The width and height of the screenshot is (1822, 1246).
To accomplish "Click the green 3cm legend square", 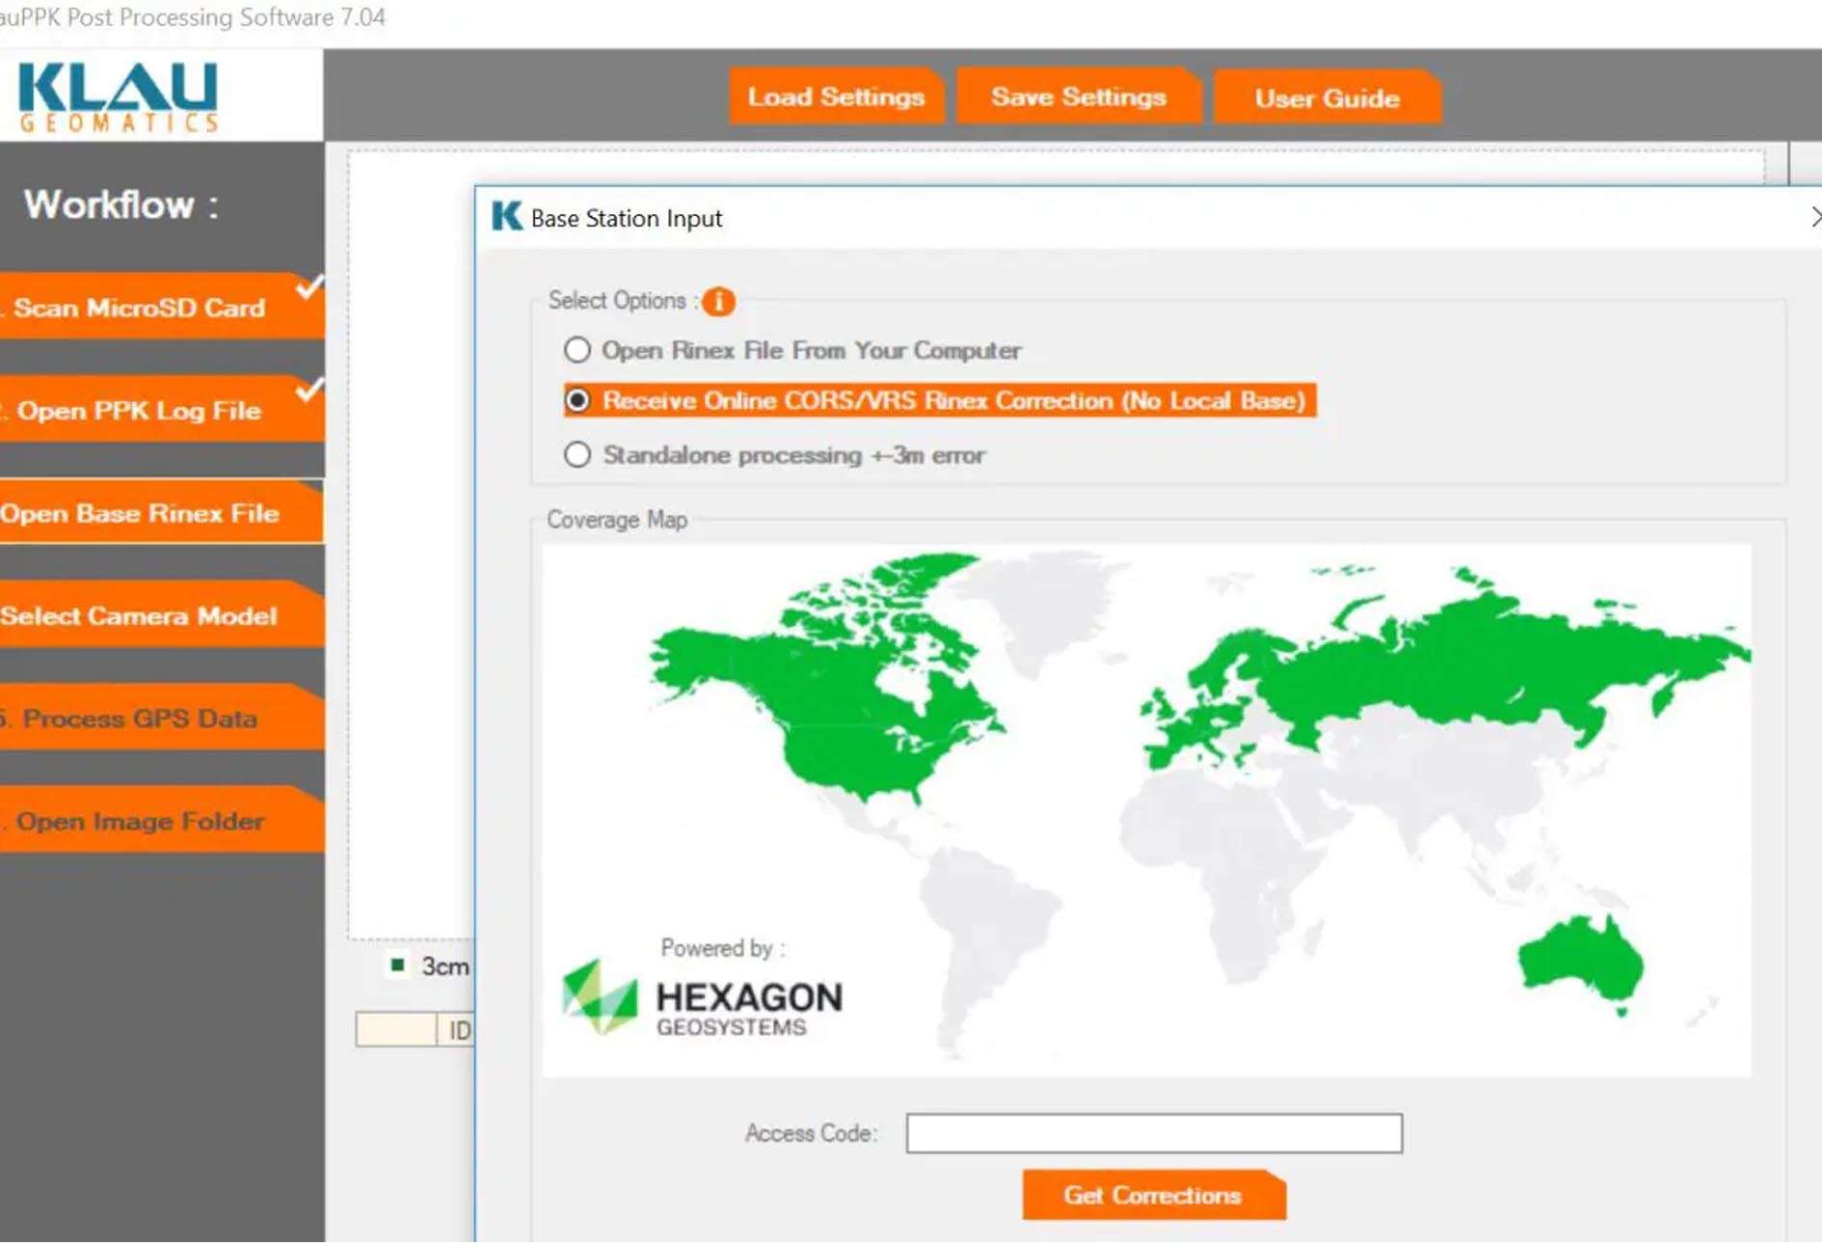I will pos(397,964).
